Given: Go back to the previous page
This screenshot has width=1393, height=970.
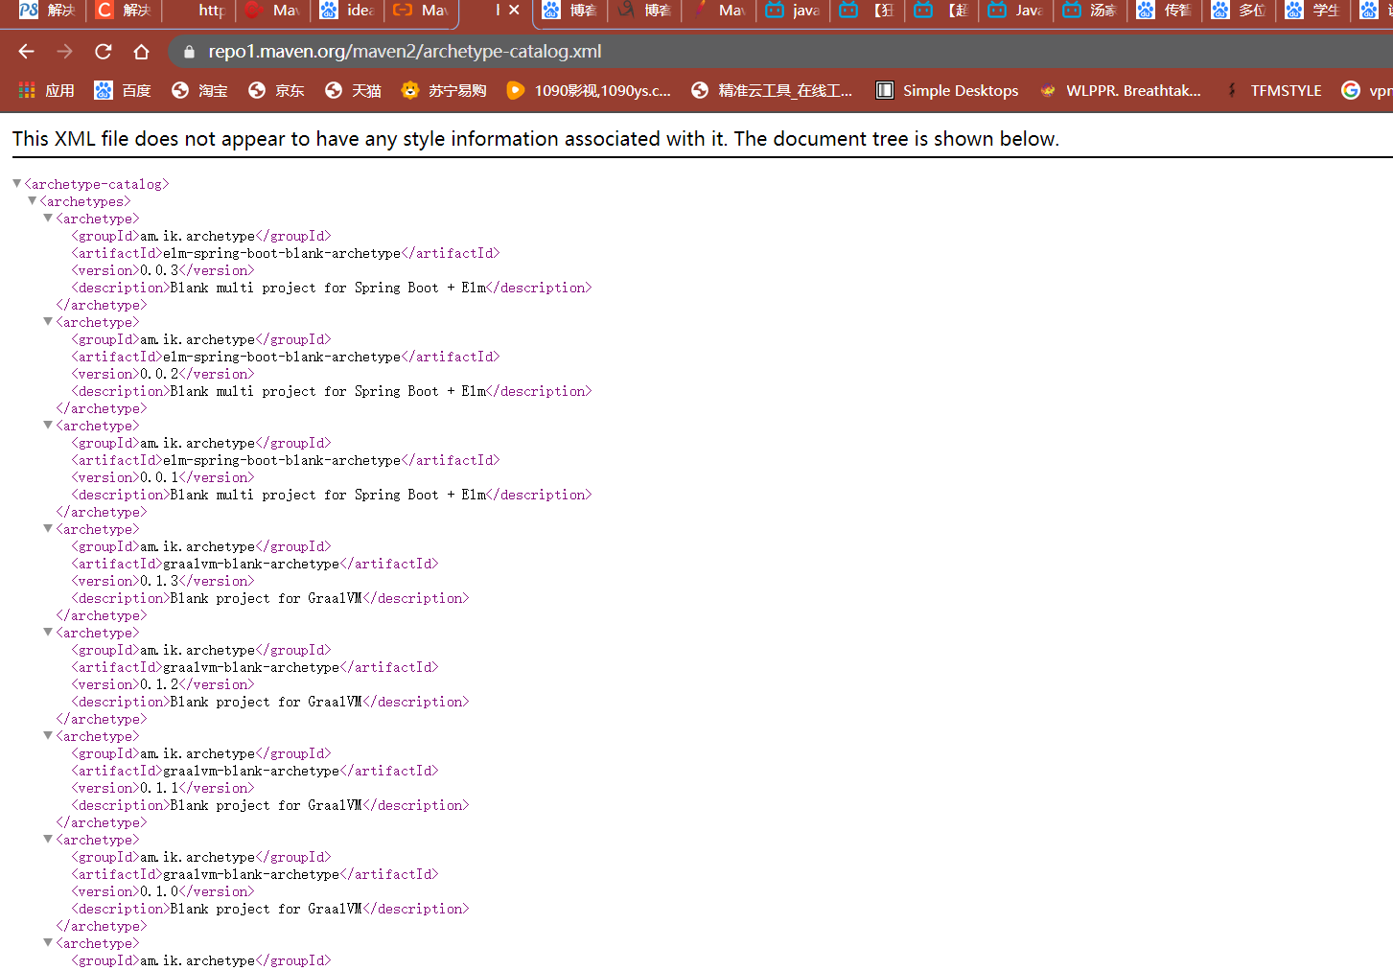Looking at the screenshot, I should [x=25, y=53].
